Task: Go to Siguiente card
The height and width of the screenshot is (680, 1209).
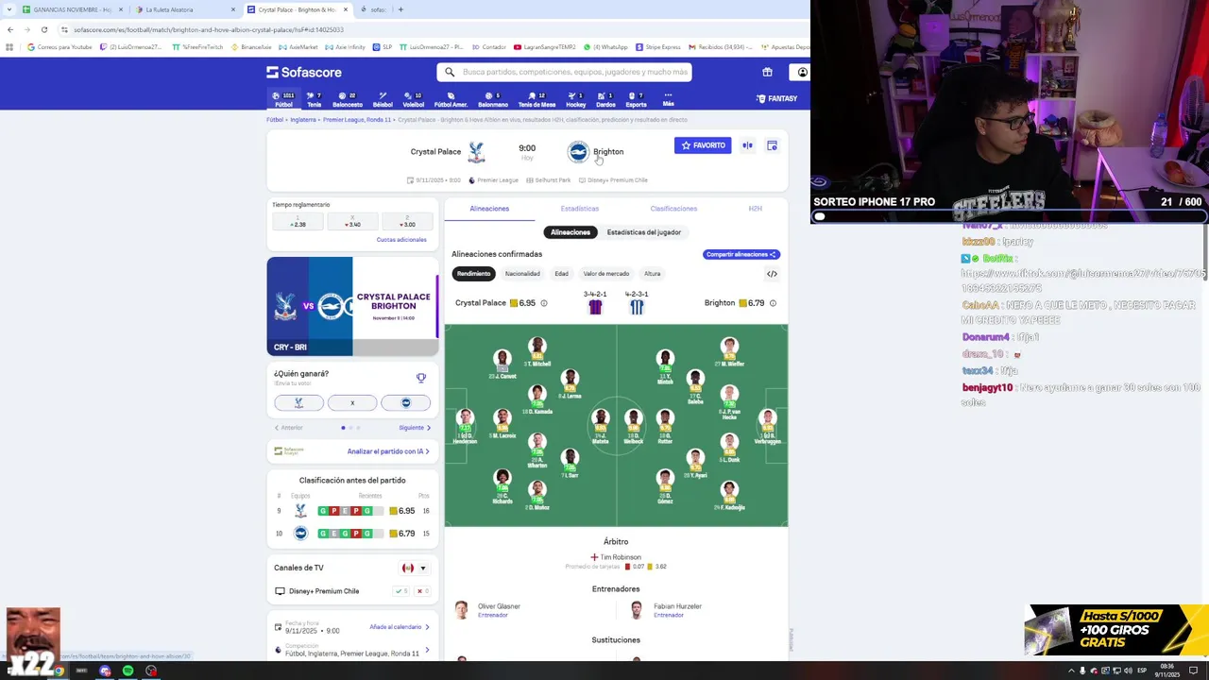Action: coord(415,428)
